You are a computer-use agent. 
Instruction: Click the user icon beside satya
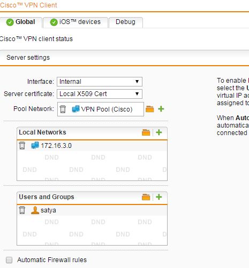(x=35, y=210)
